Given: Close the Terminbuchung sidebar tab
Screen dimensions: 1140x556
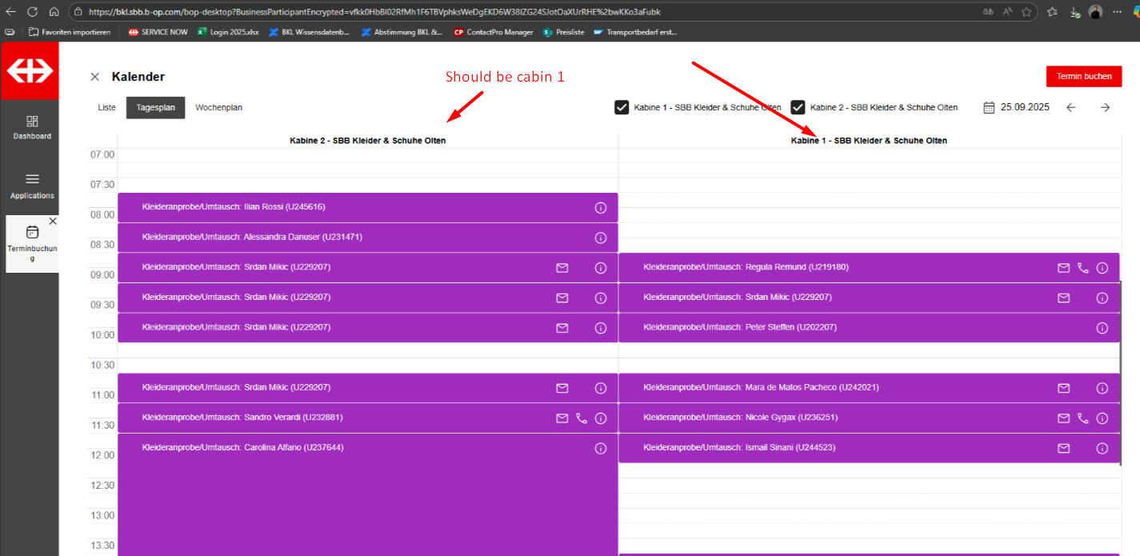Looking at the screenshot, I should 53,221.
